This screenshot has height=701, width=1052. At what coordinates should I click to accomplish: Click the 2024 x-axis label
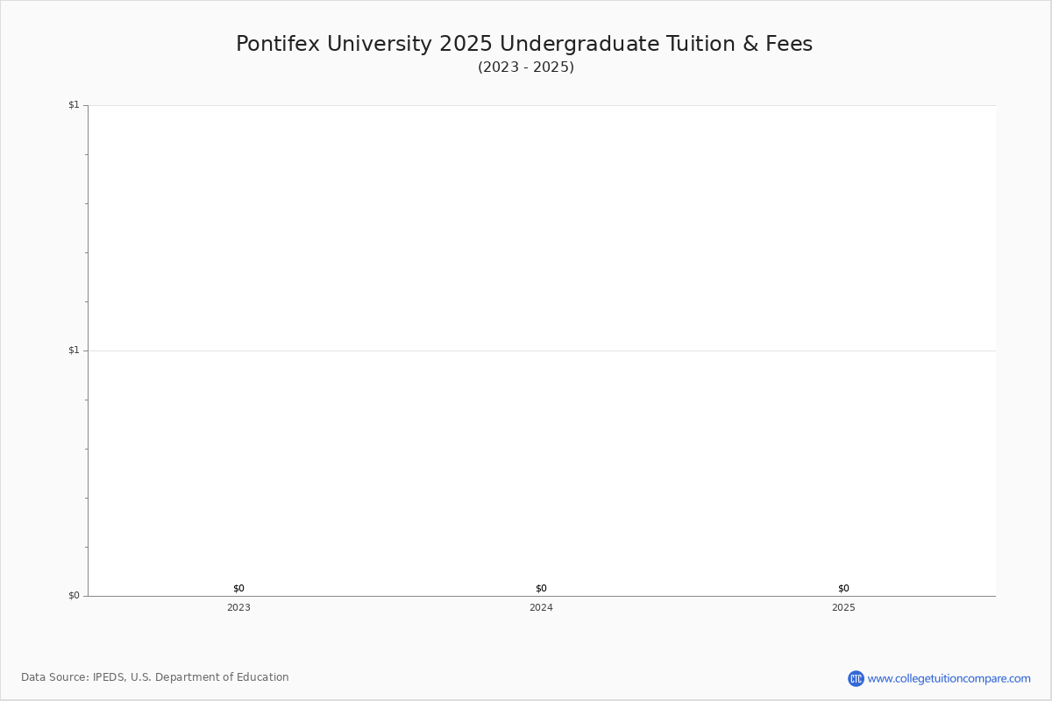click(541, 607)
